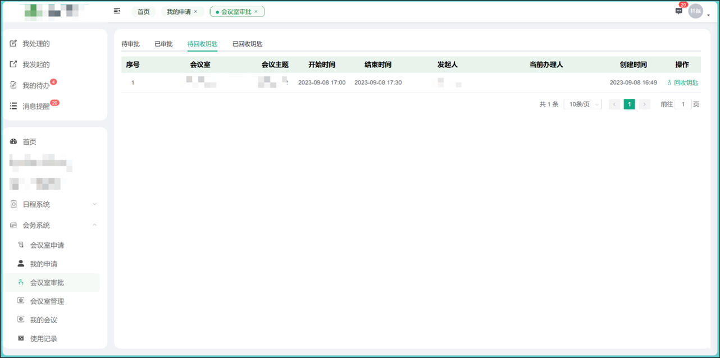720x358 pixels.
Task: Click the calendar icon next to 日程系统
Action: 13,204
